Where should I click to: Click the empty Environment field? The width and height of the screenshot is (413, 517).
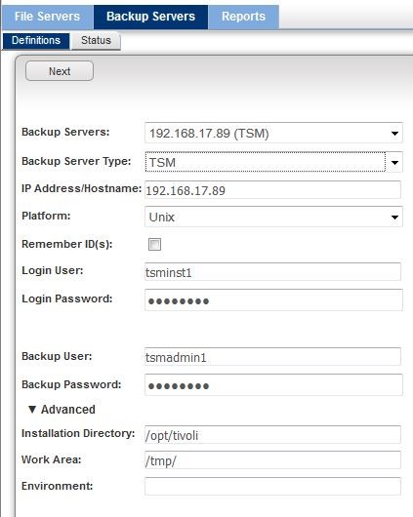point(273,486)
